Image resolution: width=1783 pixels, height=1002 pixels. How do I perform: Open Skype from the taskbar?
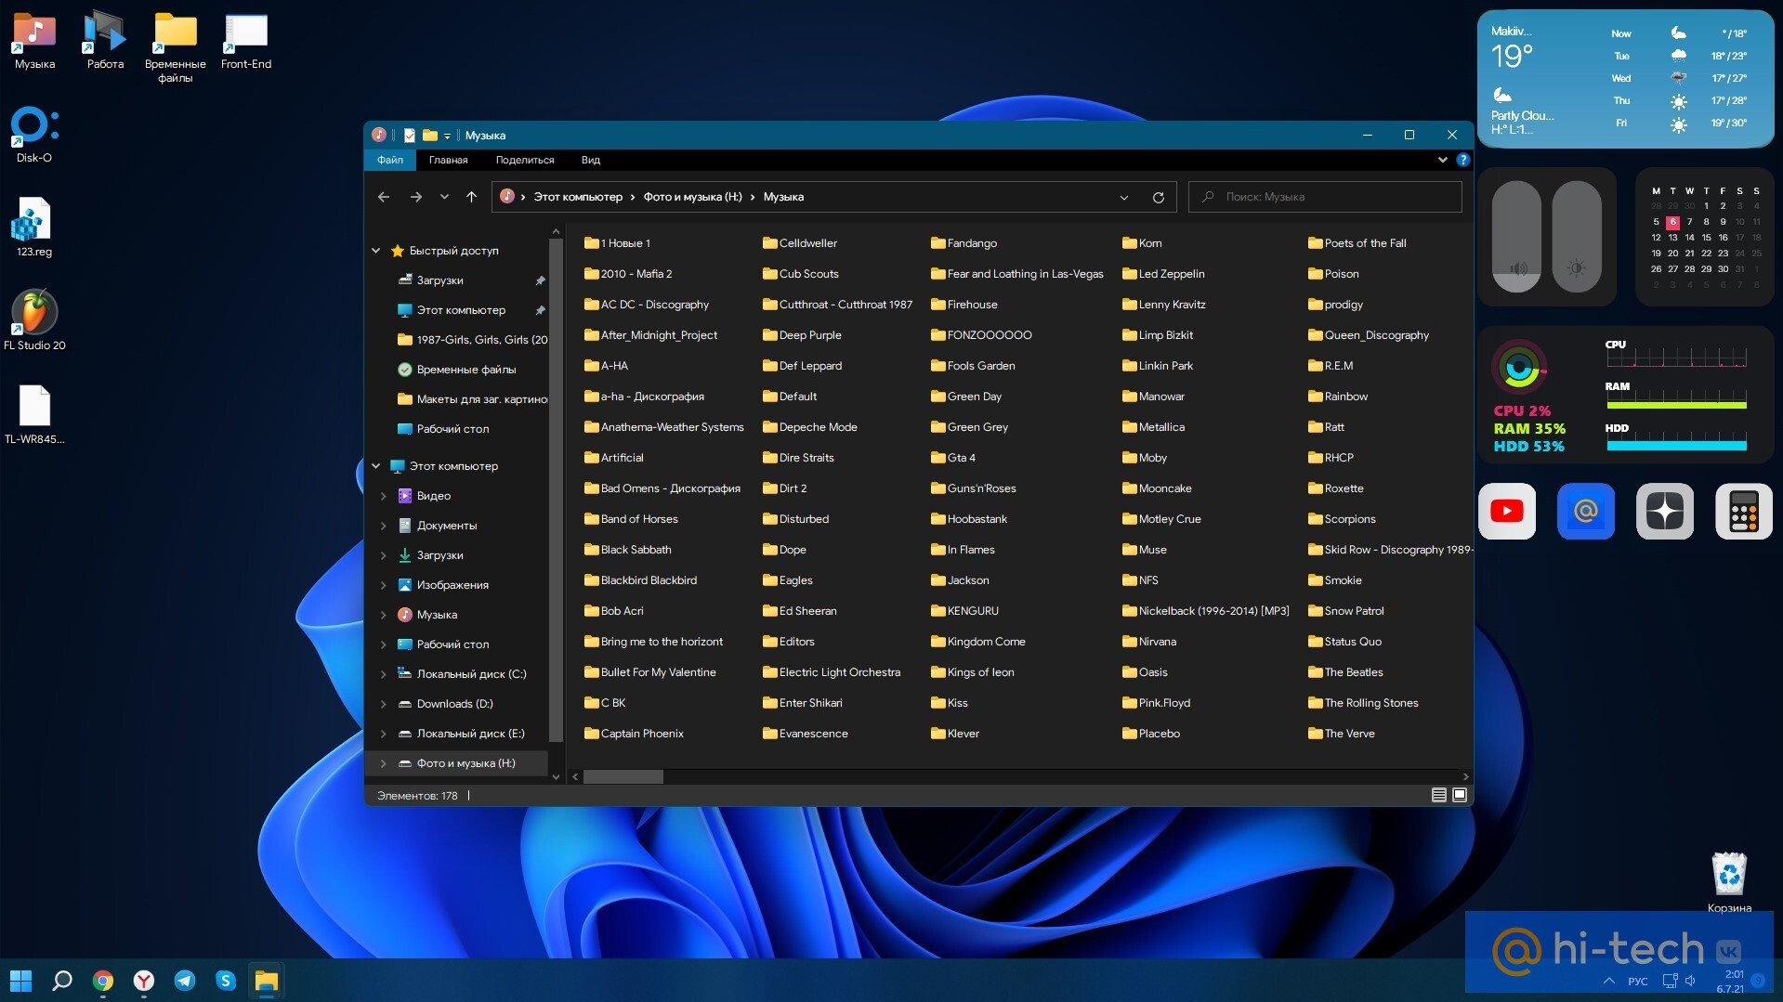tap(226, 981)
